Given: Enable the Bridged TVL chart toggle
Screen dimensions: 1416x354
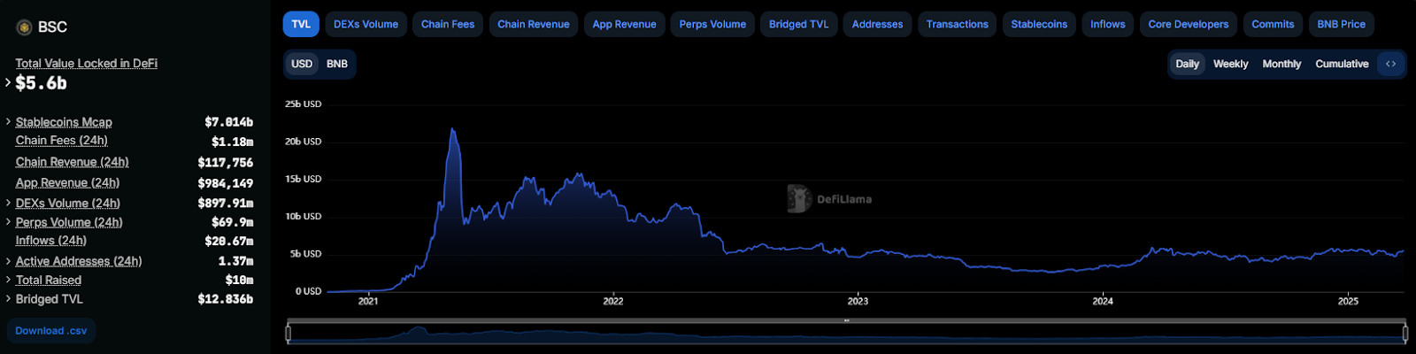Looking at the screenshot, I should click(x=799, y=24).
